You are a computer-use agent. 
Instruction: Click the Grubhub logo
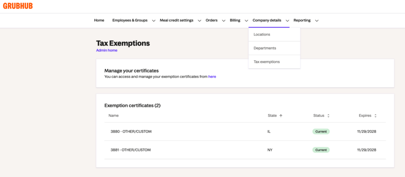[x=18, y=6]
